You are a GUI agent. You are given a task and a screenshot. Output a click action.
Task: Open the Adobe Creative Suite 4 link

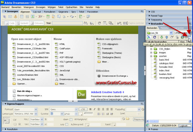coord(108,92)
